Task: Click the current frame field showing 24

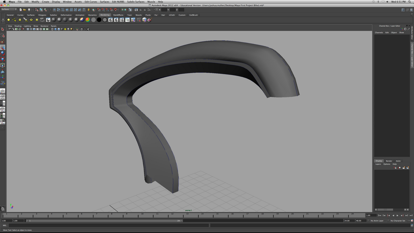Action: coord(179,221)
